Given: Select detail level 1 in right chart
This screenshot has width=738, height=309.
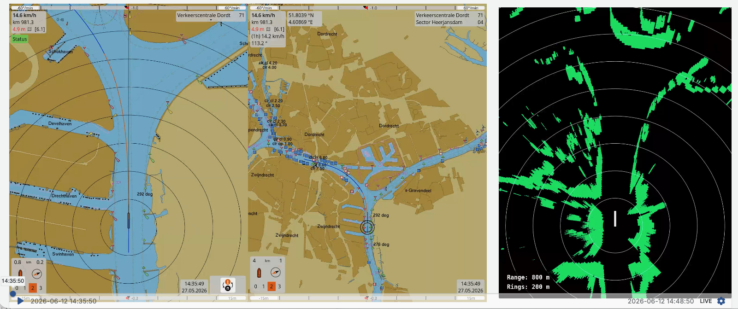Looking at the screenshot, I should click(x=264, y=286).
